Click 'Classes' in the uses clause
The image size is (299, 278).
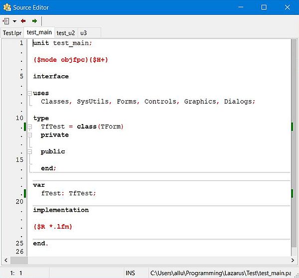click(x=55, y=102)
